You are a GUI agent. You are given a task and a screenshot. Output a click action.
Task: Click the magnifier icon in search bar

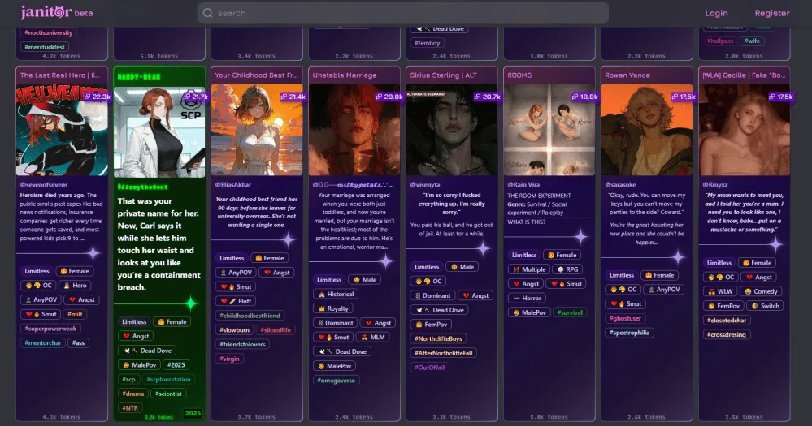(208, 13)
